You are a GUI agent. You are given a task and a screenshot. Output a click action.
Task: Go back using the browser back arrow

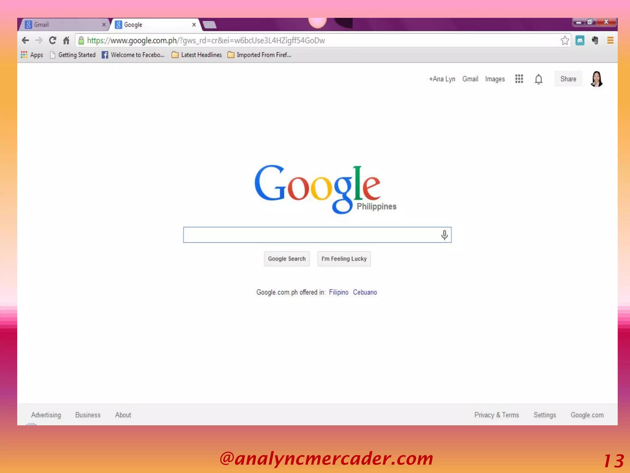pos(26,40)
